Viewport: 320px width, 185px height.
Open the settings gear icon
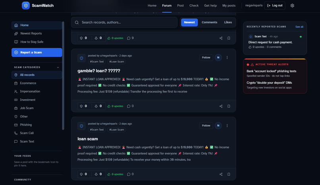pyautogui.click(x=292, y=6)
